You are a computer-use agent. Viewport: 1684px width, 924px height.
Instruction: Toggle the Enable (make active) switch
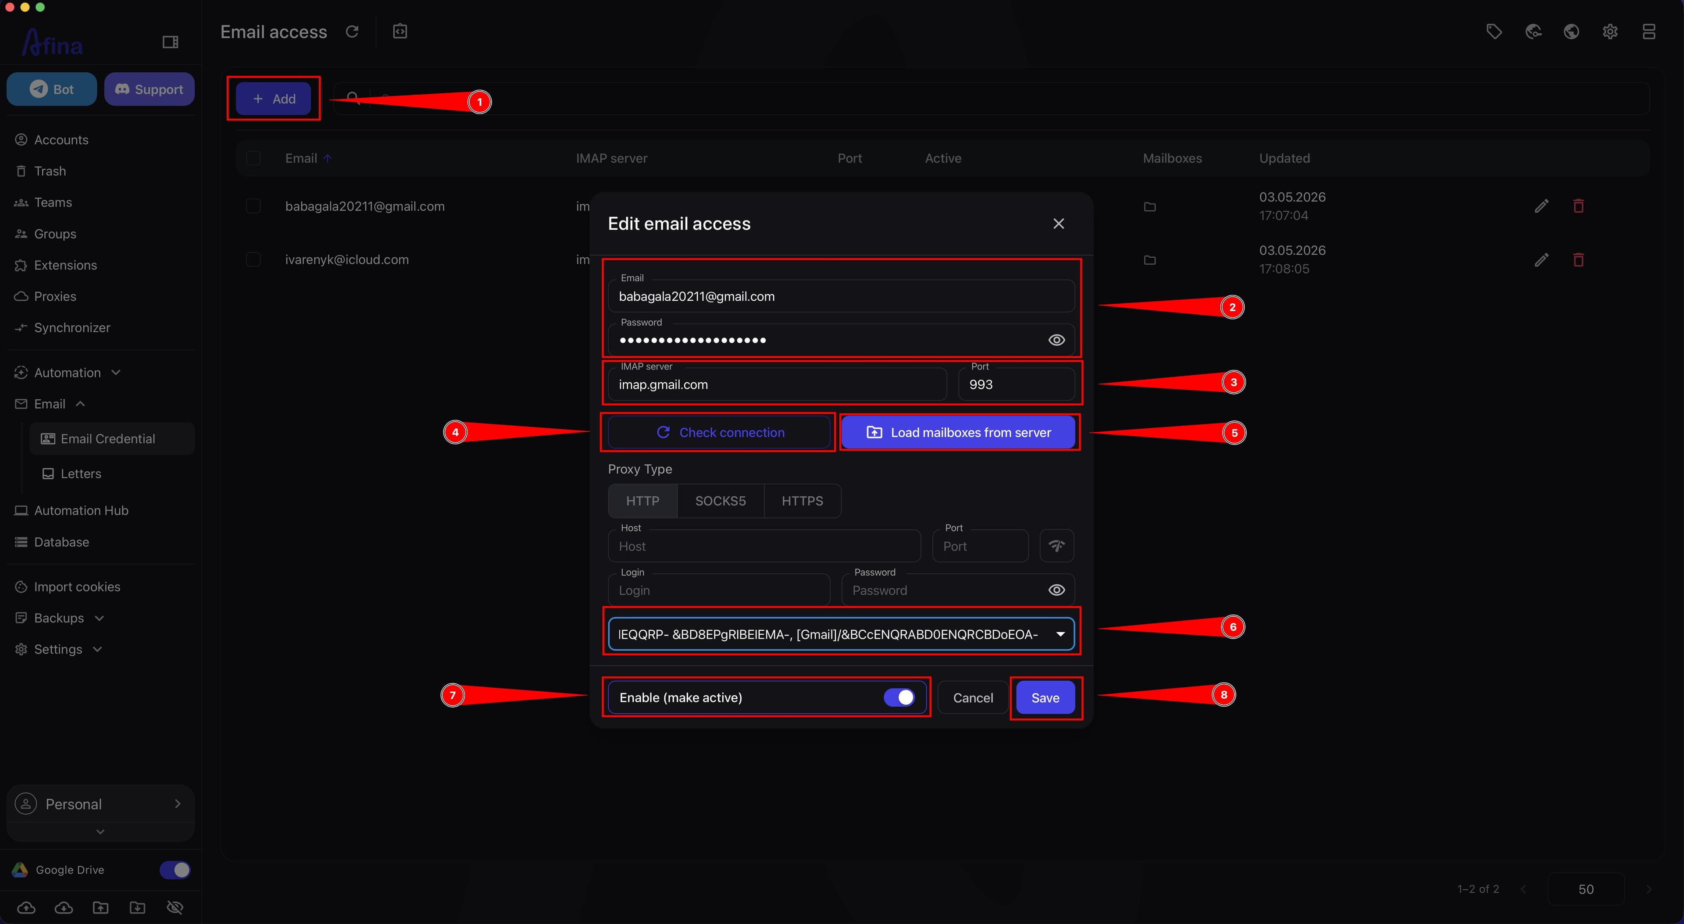point(899,697)
